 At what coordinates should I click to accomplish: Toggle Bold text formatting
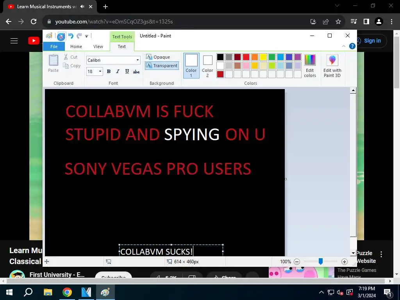[x=109, y=71]
